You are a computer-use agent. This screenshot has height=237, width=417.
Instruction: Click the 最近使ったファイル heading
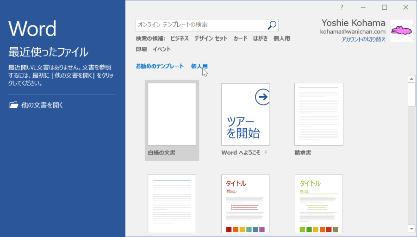tap(48, 52)
